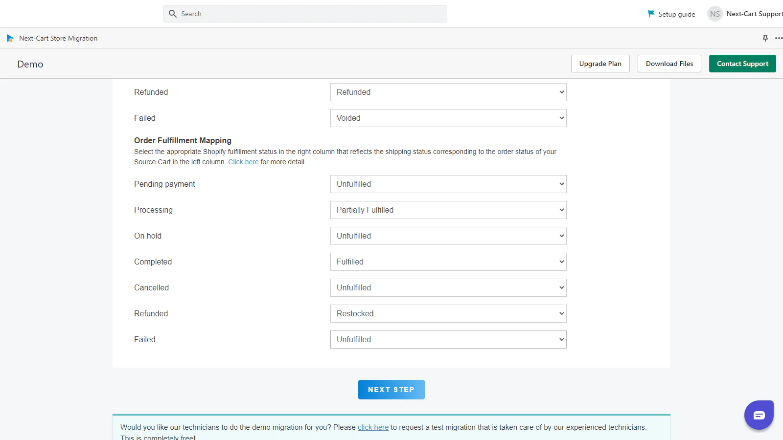Expand the Processing fulfillment dropdown
The height and width of the screenshot is (440, 783).
[448, 210]
